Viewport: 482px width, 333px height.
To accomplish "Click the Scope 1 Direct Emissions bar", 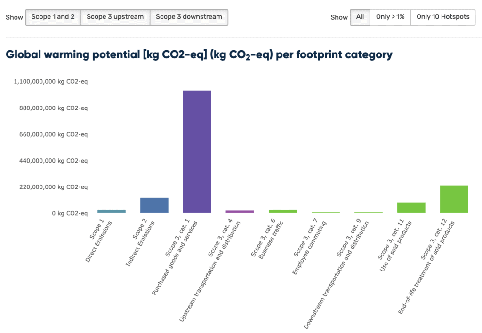I will pos(112,211).
